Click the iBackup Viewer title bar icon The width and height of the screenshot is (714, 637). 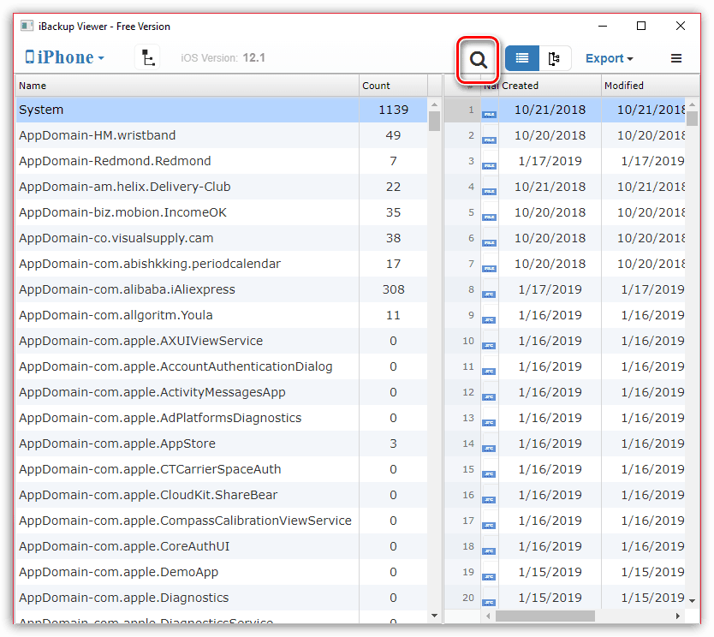click(27, 26)
